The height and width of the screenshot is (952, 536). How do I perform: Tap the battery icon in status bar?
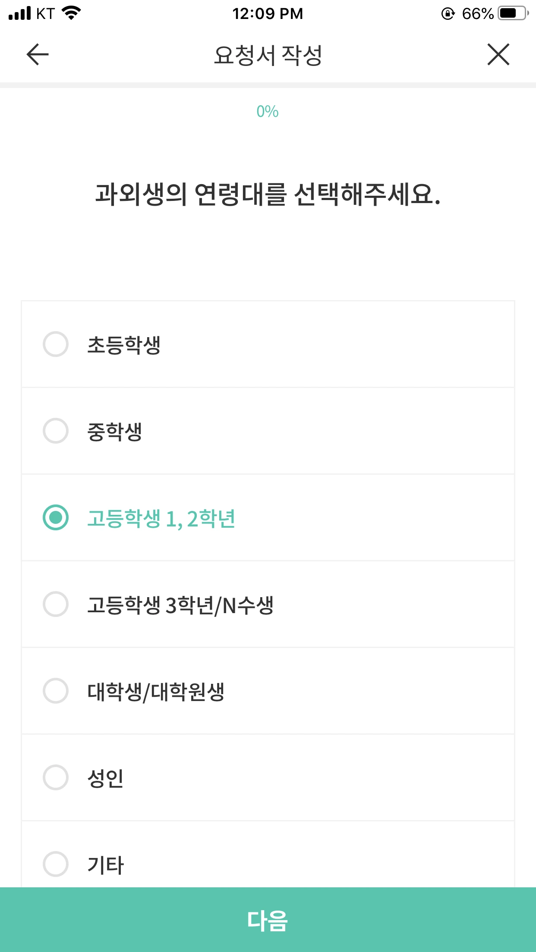[513, 13]
